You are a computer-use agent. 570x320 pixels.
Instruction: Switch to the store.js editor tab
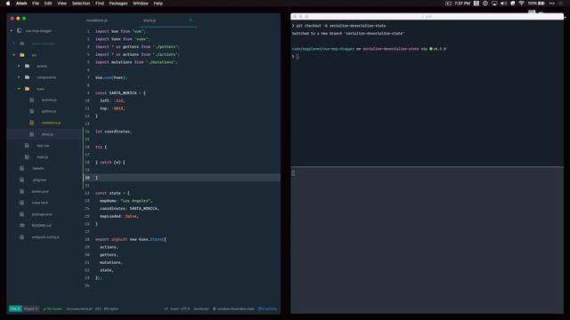click(150, 20)
